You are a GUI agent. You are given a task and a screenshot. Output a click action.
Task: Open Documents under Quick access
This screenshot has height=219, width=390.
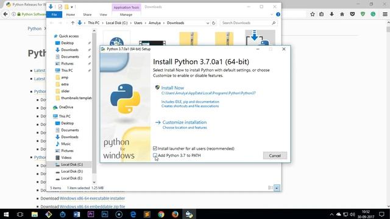pyautogui.click(x=70, y=57)
